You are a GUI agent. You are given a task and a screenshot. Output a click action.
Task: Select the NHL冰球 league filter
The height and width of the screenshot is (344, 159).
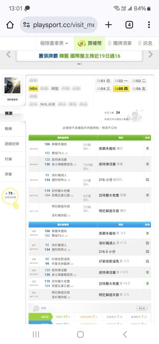tap(47, 105)
